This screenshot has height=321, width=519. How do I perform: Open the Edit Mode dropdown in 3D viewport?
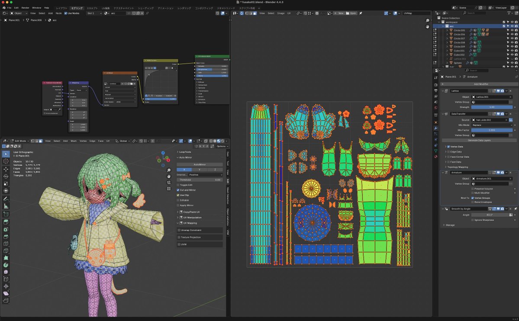[20, 141]
